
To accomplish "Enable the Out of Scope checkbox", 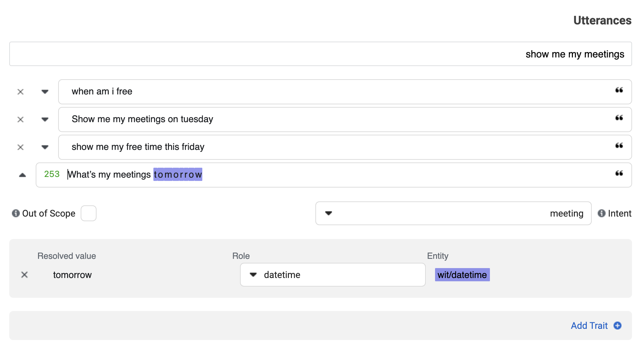I will click(x=88, y=213).
